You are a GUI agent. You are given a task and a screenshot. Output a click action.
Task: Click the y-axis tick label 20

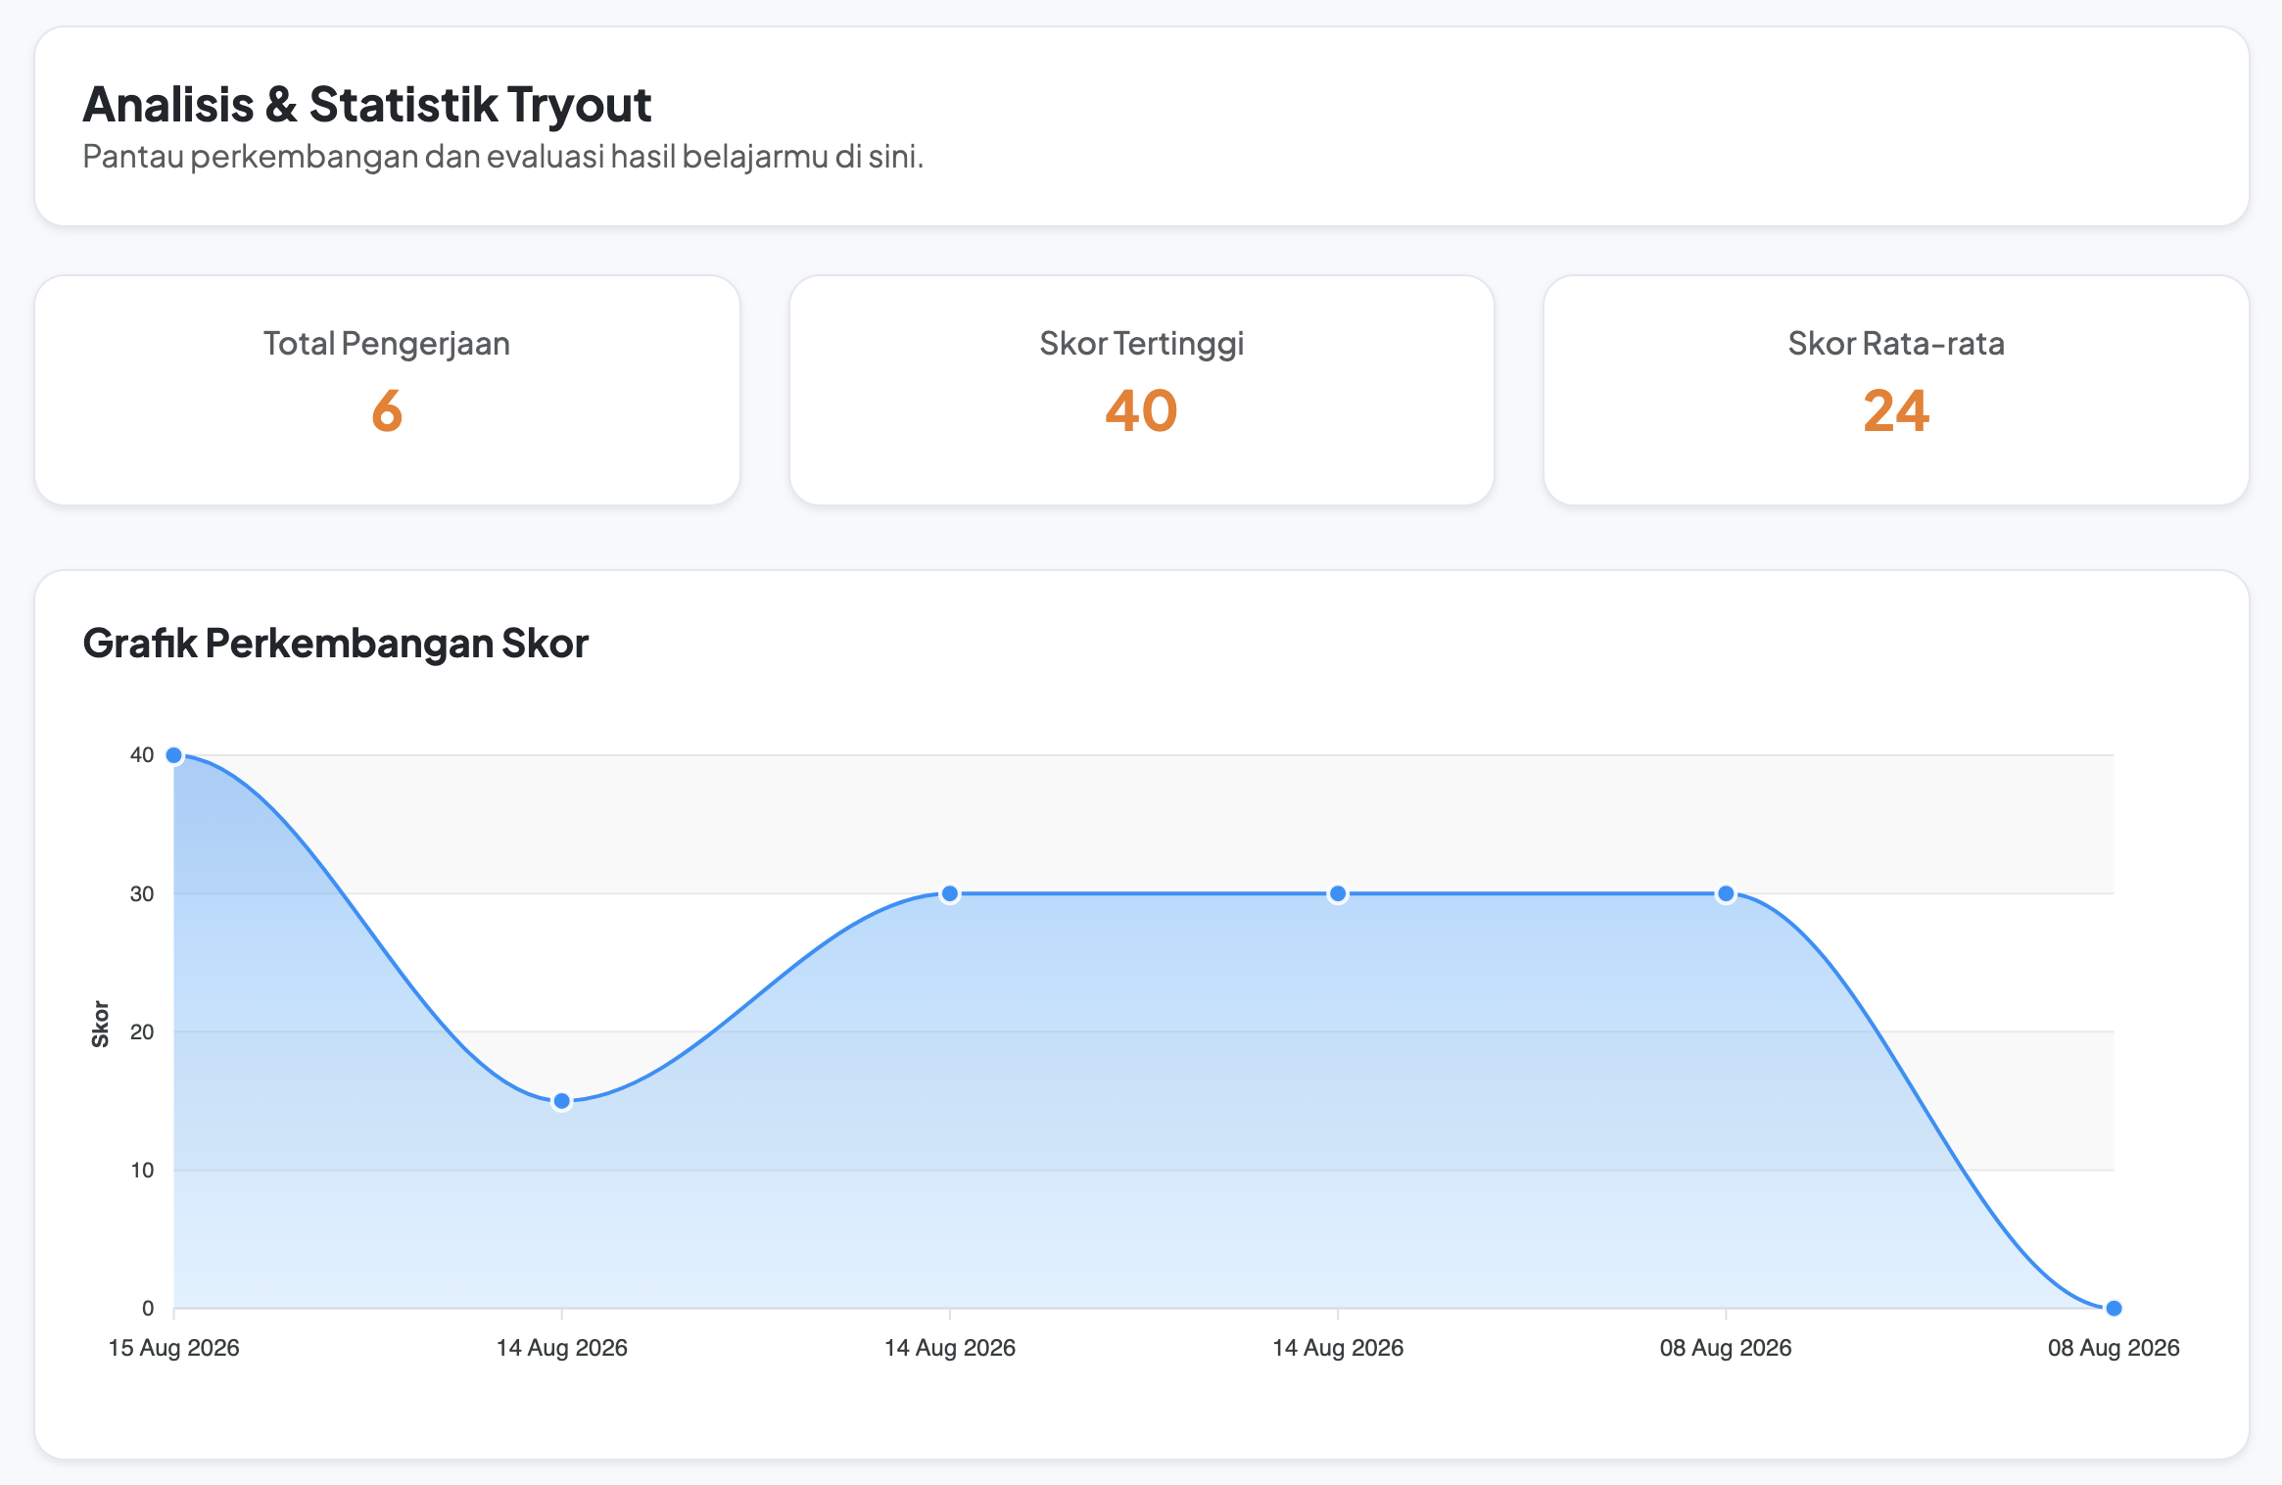click(x=142, y=1031)
